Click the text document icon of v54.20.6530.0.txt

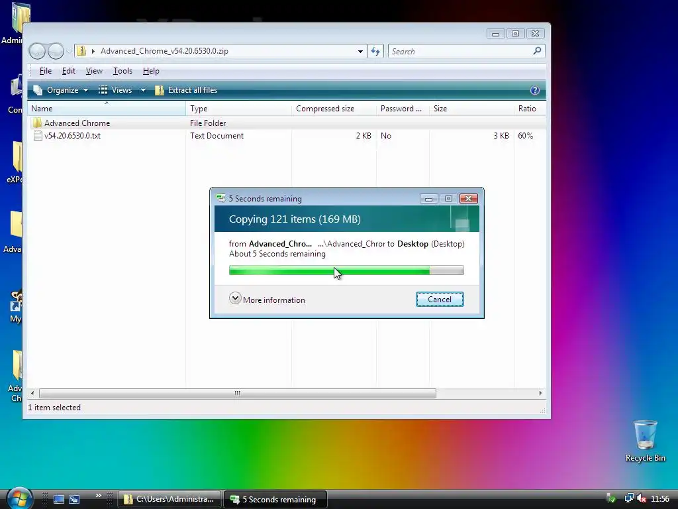point(38,135)
